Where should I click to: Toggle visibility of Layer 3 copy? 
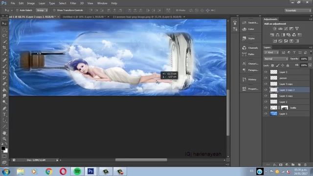tap(266, 84)
